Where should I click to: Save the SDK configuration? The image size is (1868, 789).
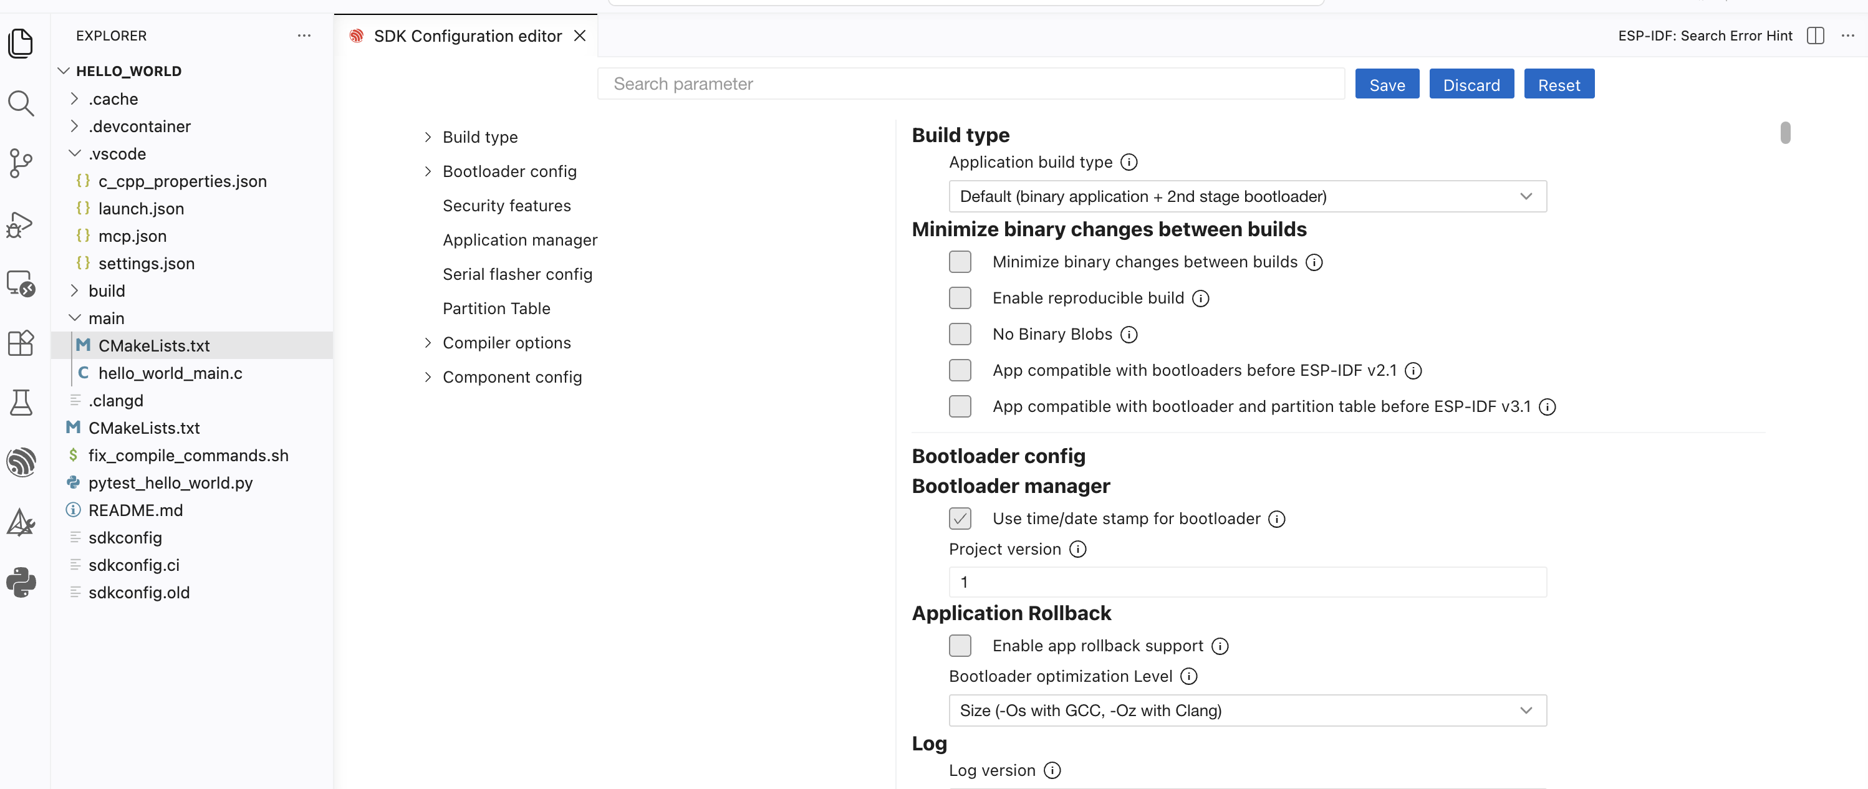tap(1387, 85)
